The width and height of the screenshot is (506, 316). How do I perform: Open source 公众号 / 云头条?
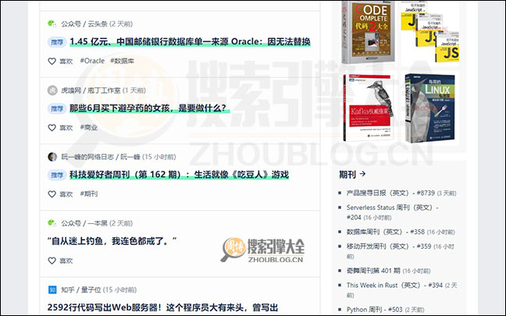(x=84, y=24)
